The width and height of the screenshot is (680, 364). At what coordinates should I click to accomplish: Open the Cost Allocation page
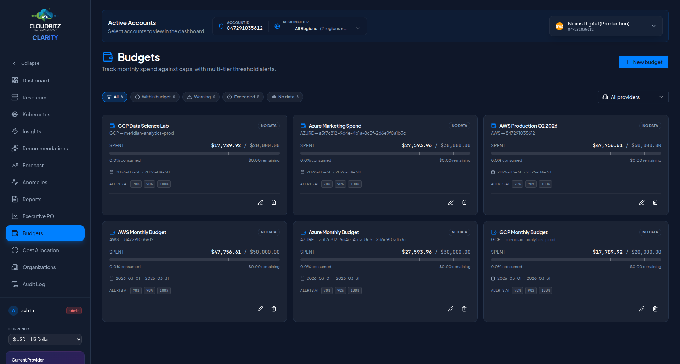click(x=45, y=250)
